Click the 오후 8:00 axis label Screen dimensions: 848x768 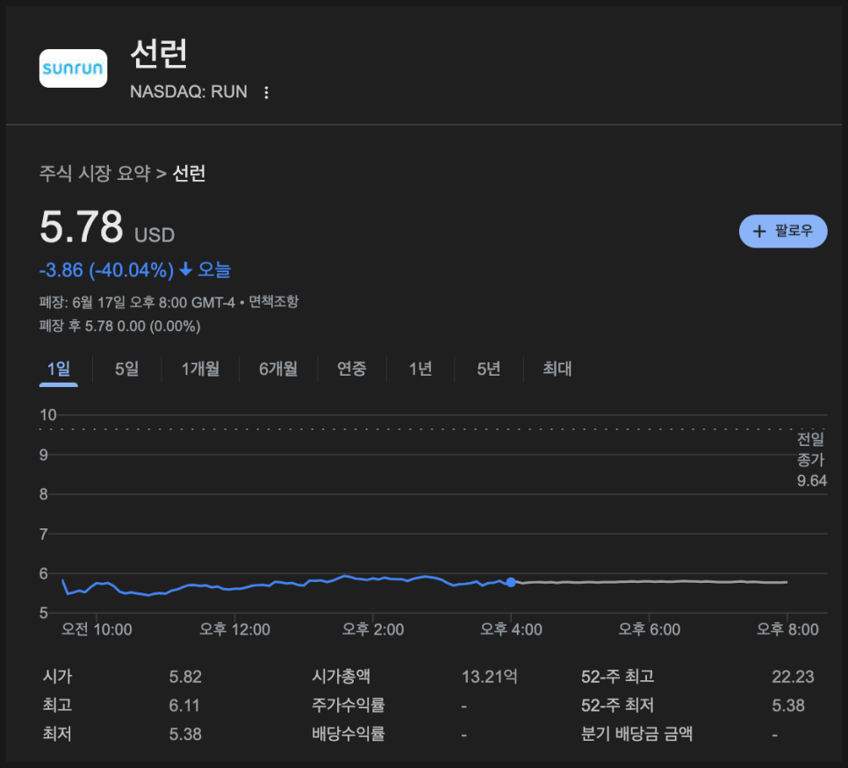[x=787, y=629]
